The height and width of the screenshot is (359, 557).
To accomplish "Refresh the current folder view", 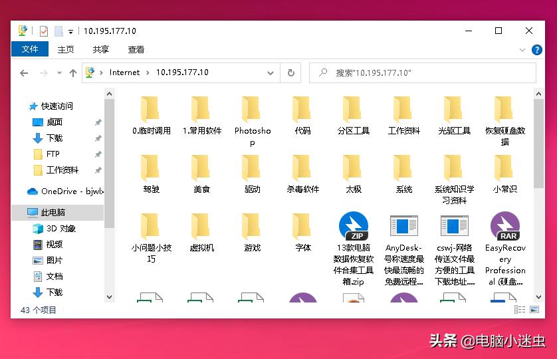I will [291, 73].
